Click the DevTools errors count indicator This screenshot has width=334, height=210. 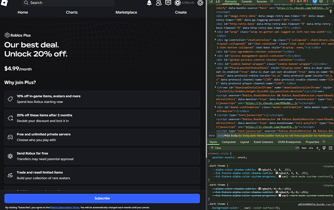(293, 1)
